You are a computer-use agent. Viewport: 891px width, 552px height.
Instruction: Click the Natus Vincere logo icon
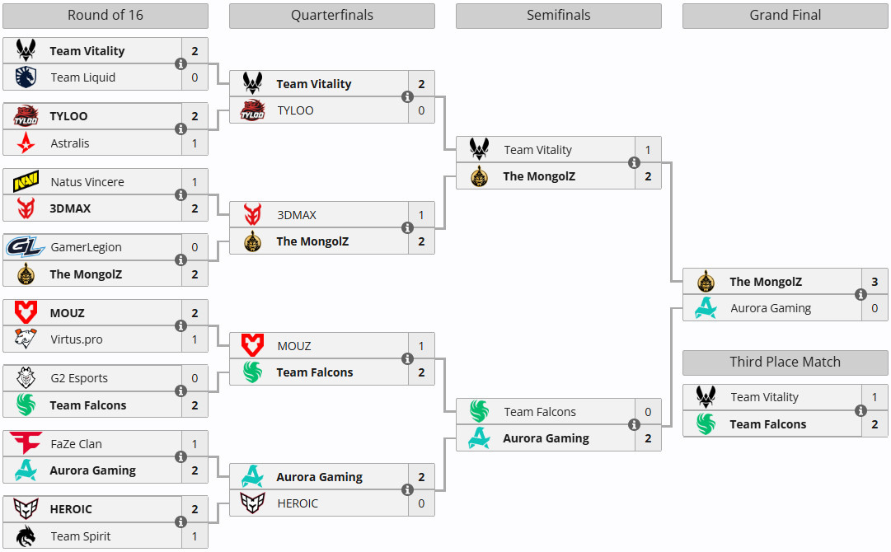pyautogui.click(x=26, y=182)
